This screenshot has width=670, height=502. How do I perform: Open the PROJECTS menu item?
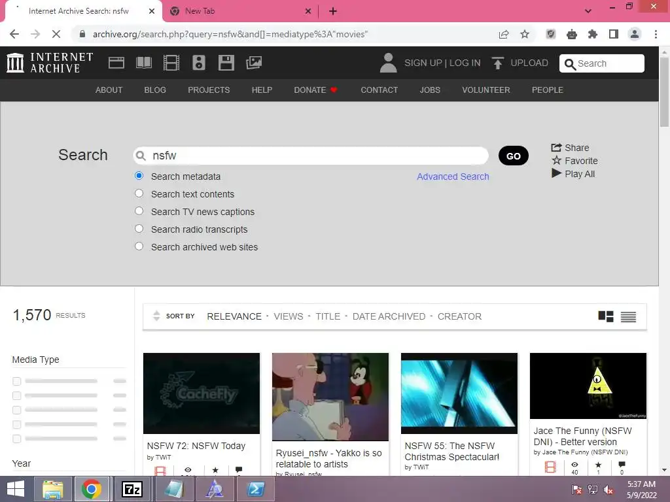209,90
